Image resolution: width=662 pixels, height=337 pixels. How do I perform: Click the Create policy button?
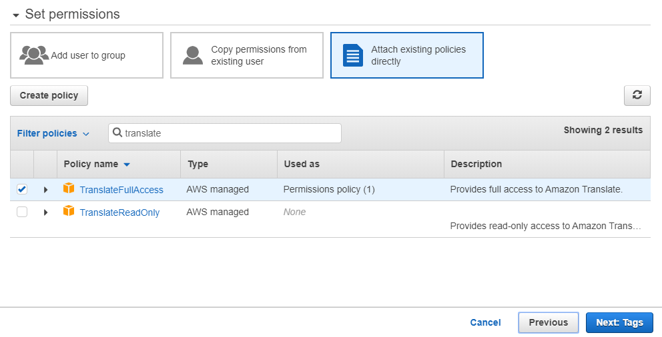pos(49,95)
